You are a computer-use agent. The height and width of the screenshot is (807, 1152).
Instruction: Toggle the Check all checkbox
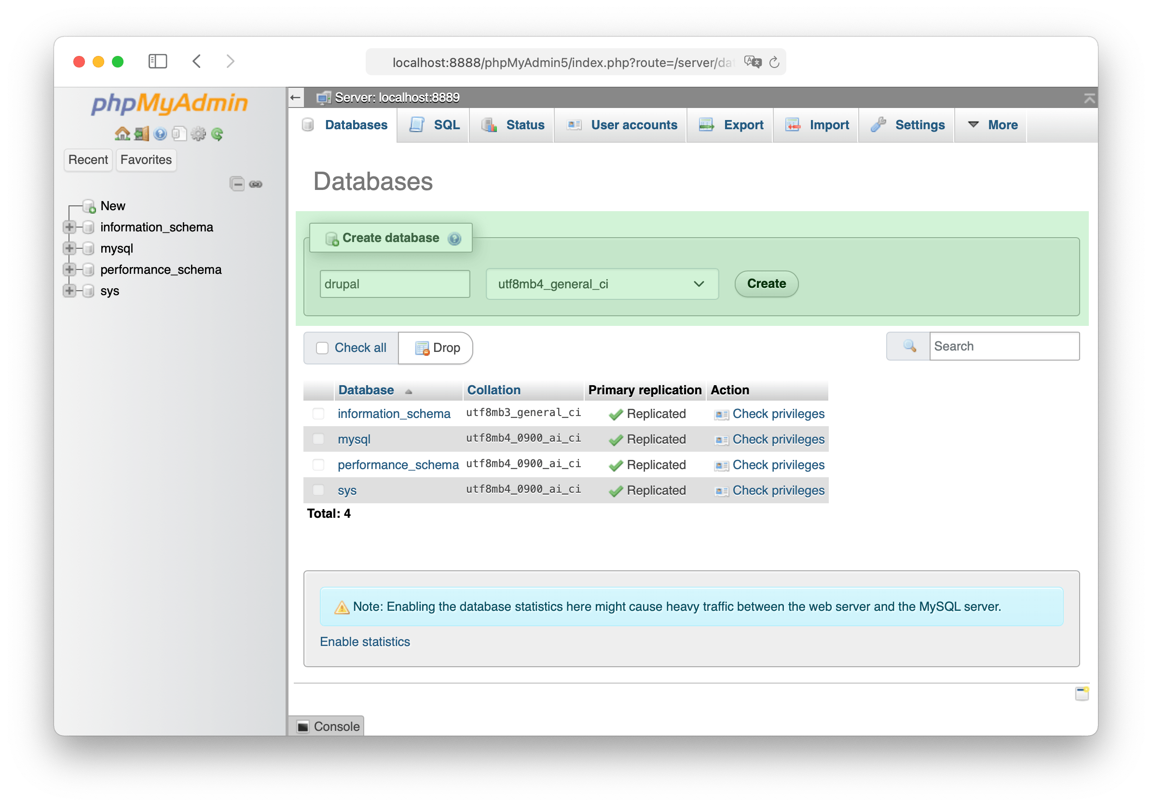point(322,348)
